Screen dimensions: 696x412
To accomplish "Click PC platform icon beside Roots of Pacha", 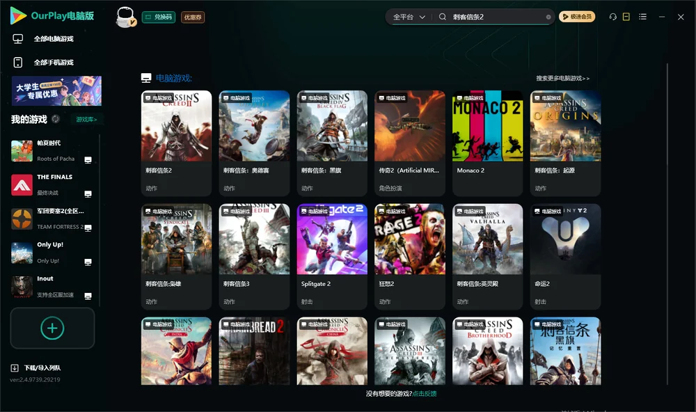I will pyautogui.click(x=88, y=160).
